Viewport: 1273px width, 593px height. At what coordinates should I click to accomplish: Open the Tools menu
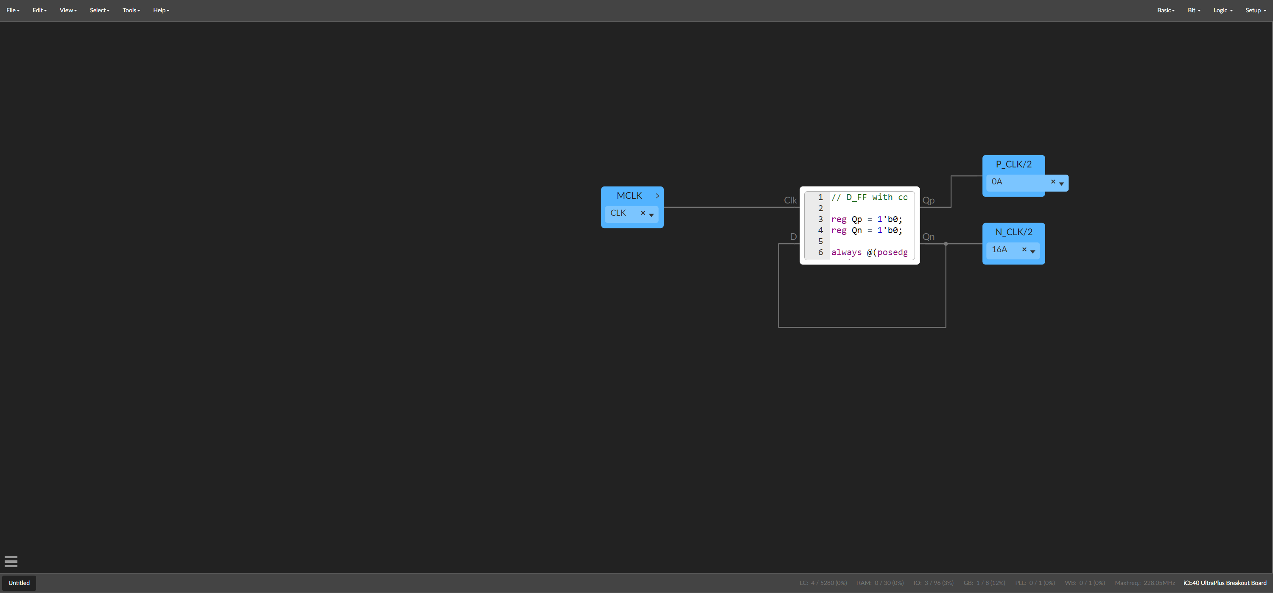pyautogui.click(x=131, y=10)
